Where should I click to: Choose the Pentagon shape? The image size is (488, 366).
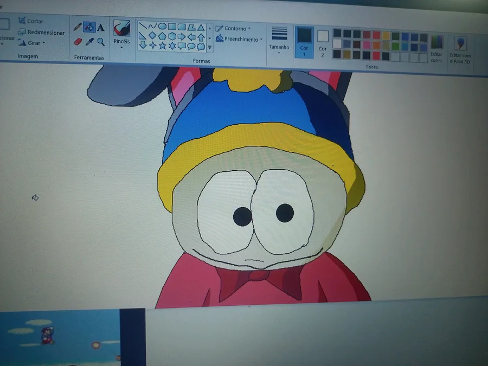pyautogui.click(x=162, y=36)
